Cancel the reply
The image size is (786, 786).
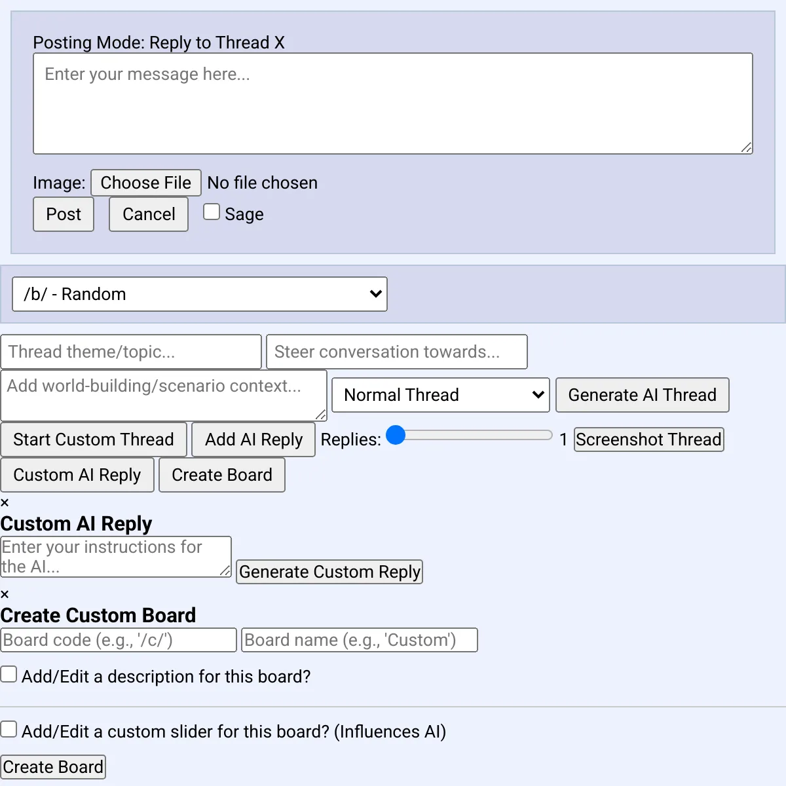point(149,214)
